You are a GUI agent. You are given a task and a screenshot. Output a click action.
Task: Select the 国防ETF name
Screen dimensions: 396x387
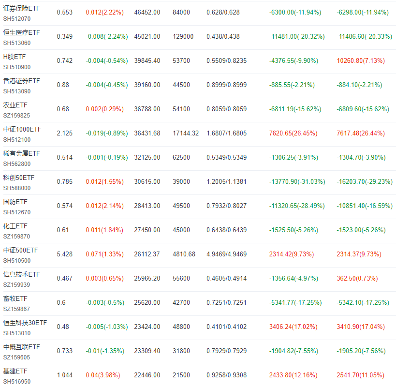coord(15,202)
